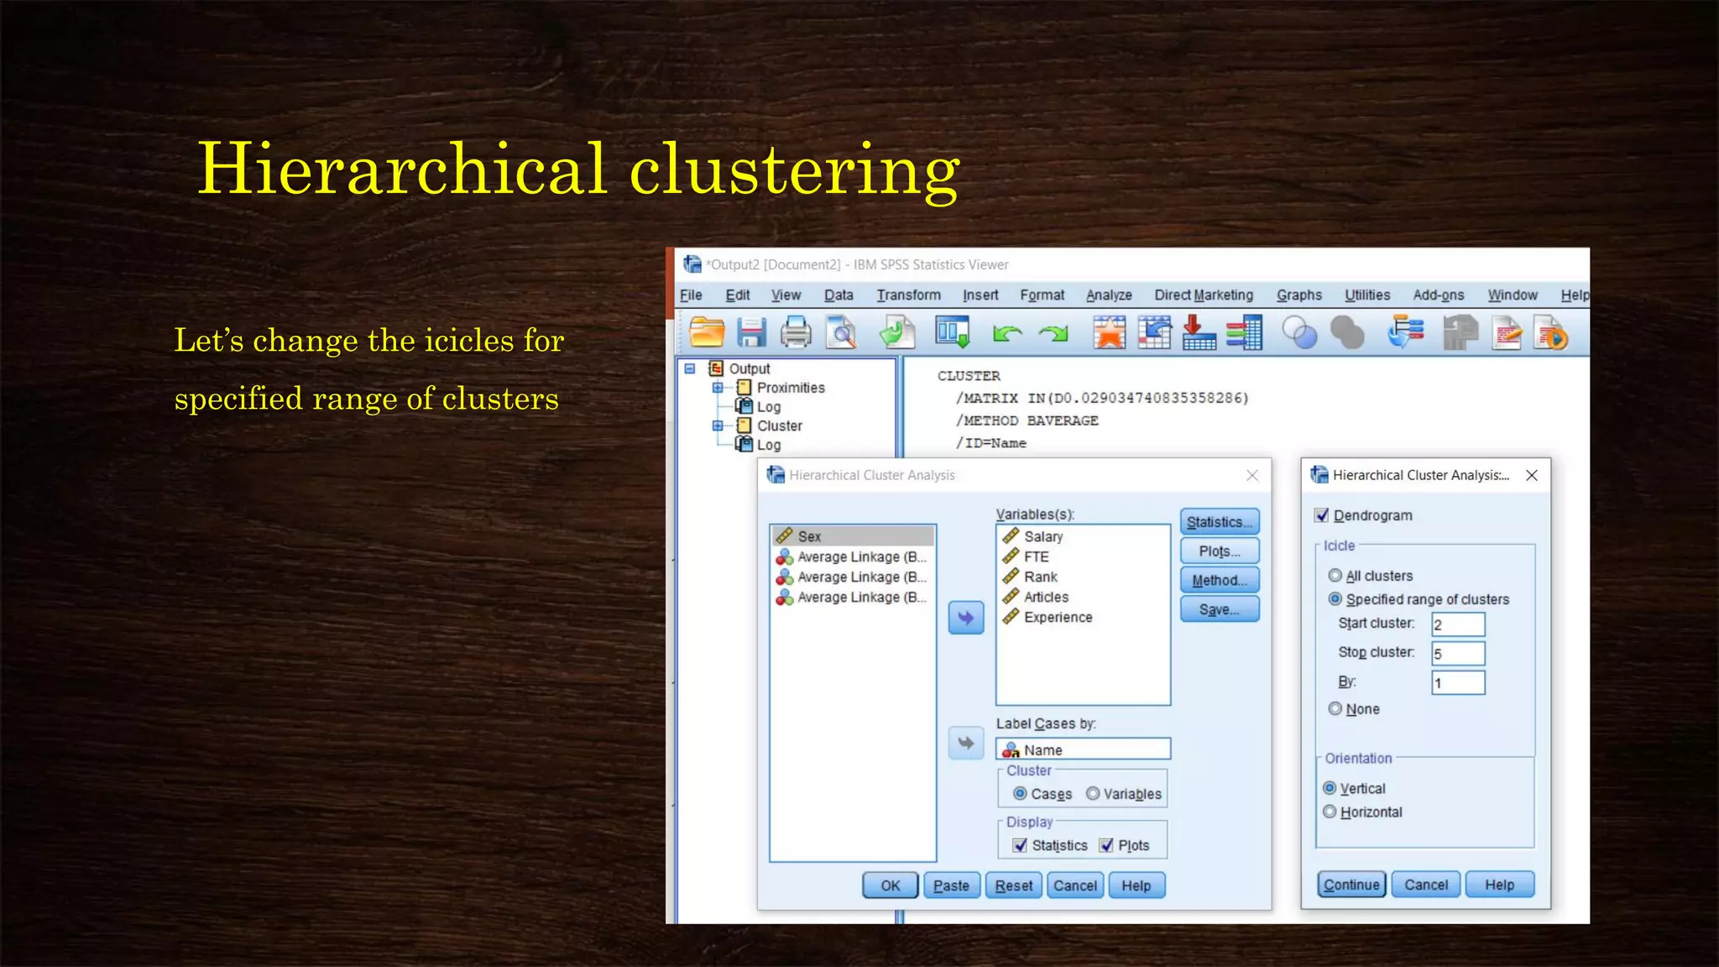Click the Go to Variable red arrow icon
Image resolution: width=1719 pixels, height=967 pixels.
click(1199, 333)
